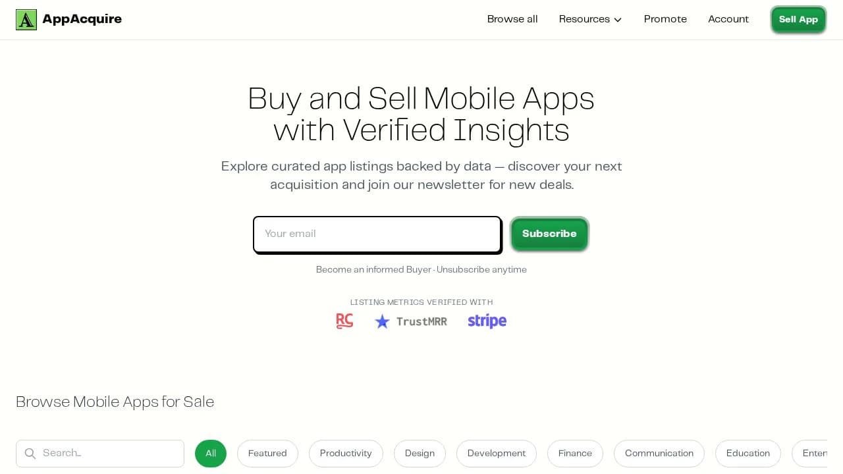Screen dimensions: 843x474
Task: Click the RevenueCat verification logo
Action: tap(344, 321)
